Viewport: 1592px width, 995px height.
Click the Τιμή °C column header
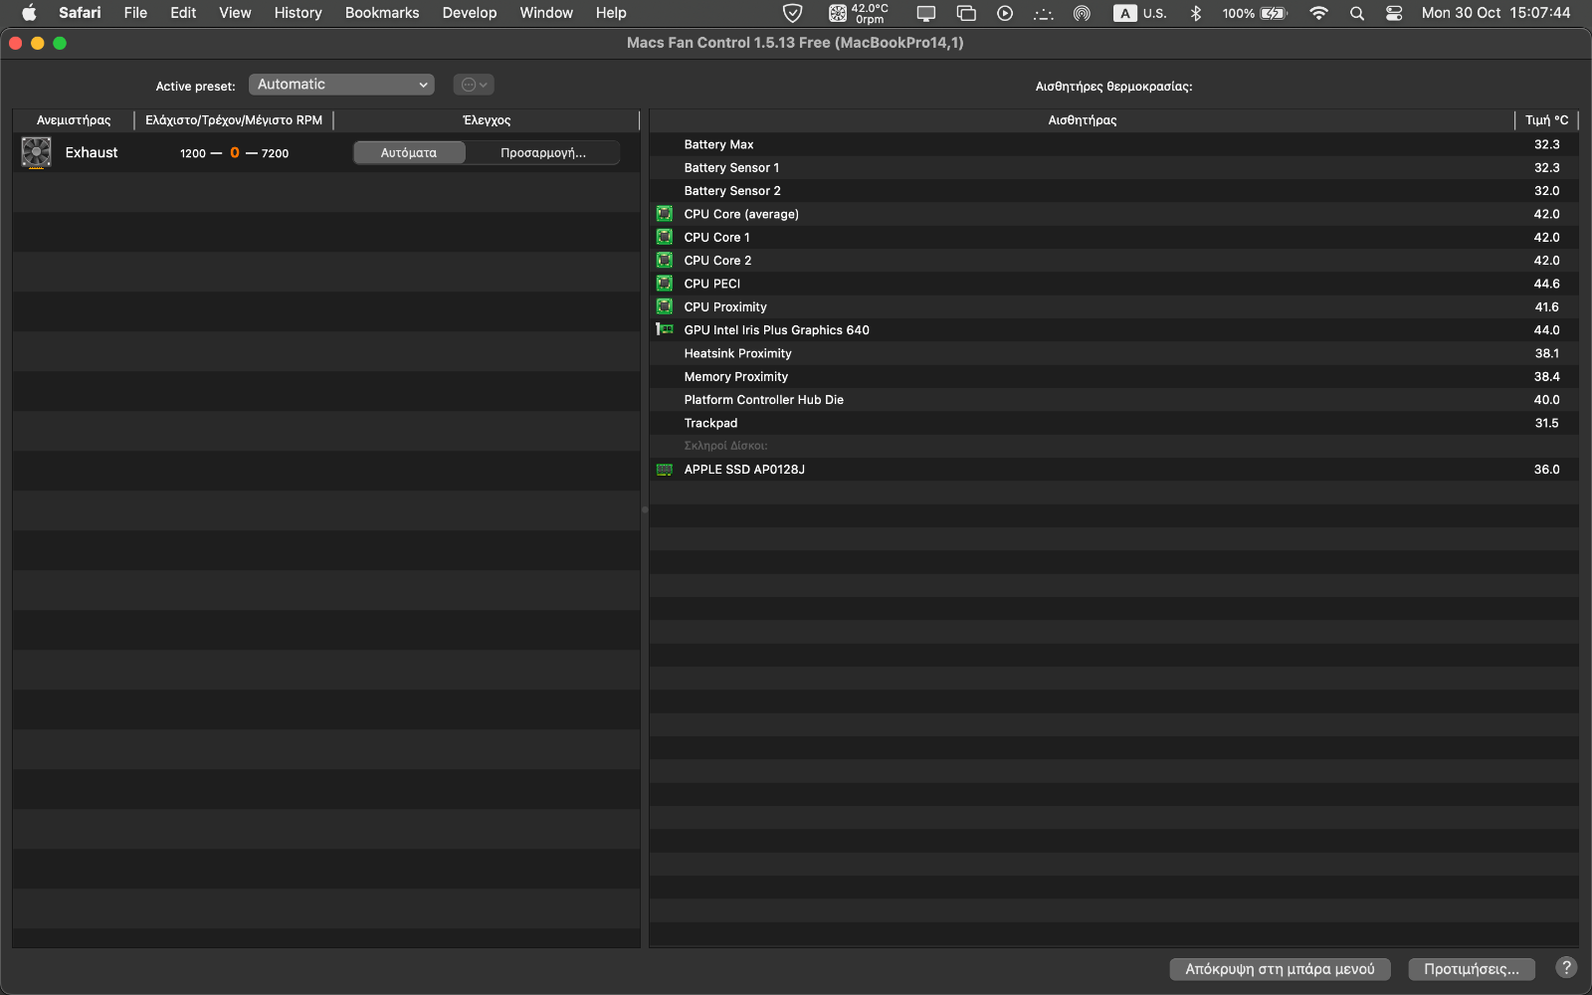[1547, 120]
